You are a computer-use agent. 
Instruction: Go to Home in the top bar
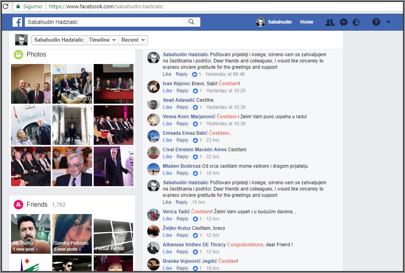[x=307, y=22]
